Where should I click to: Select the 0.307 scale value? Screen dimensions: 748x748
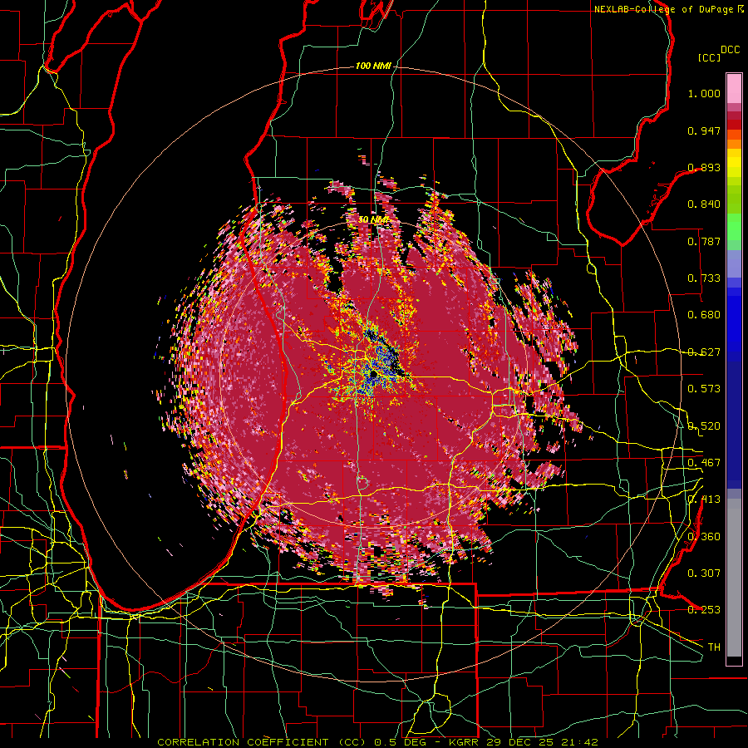coord(704,573)
